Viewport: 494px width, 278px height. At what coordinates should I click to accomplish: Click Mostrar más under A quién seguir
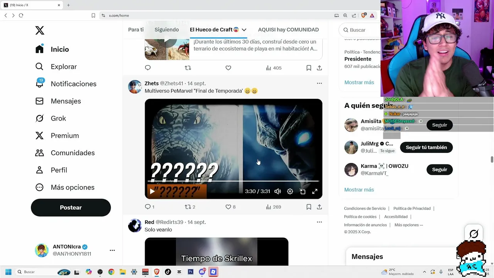click(359, 190)
